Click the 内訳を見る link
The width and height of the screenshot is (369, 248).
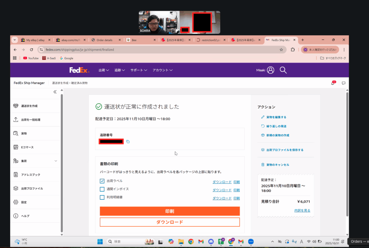(x=302, y=211)
